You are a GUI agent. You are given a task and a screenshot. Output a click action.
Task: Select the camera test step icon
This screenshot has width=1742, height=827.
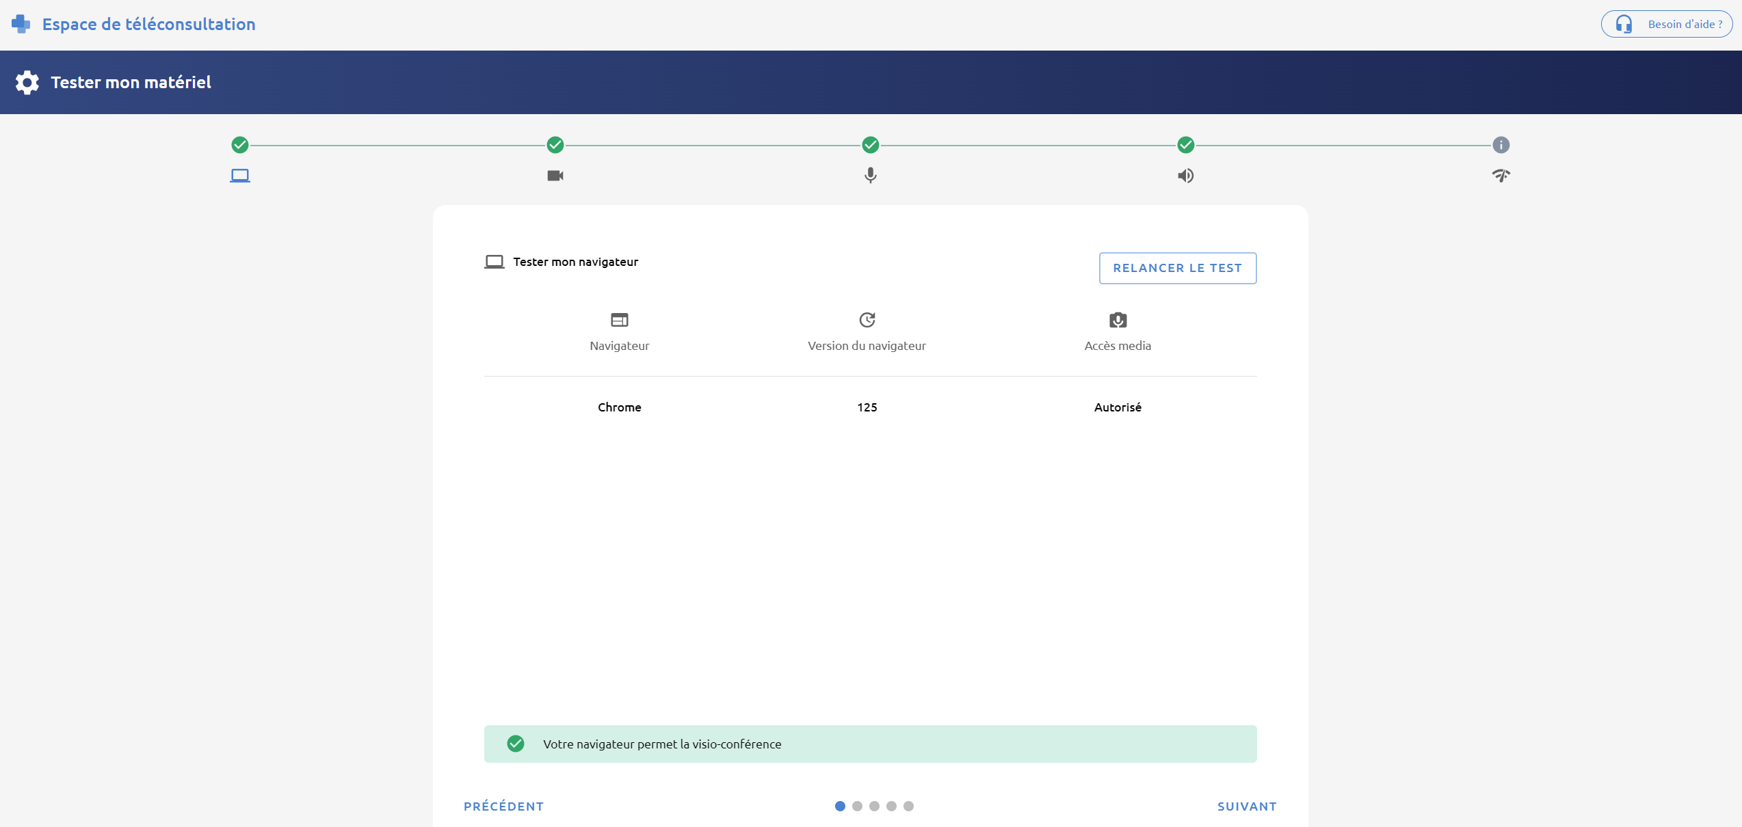555,176
